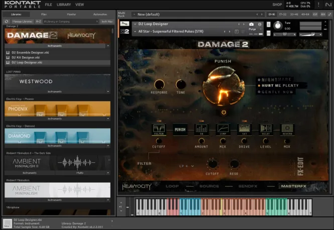Toggle the instrument Solo button
The width and height of the screenshot is (334, 230).
tap(269, 25)
